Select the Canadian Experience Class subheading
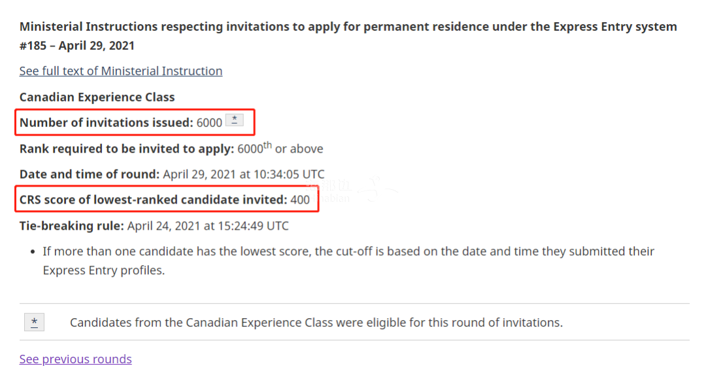Viewport: 706px width, 379px height. pos(97,98)
